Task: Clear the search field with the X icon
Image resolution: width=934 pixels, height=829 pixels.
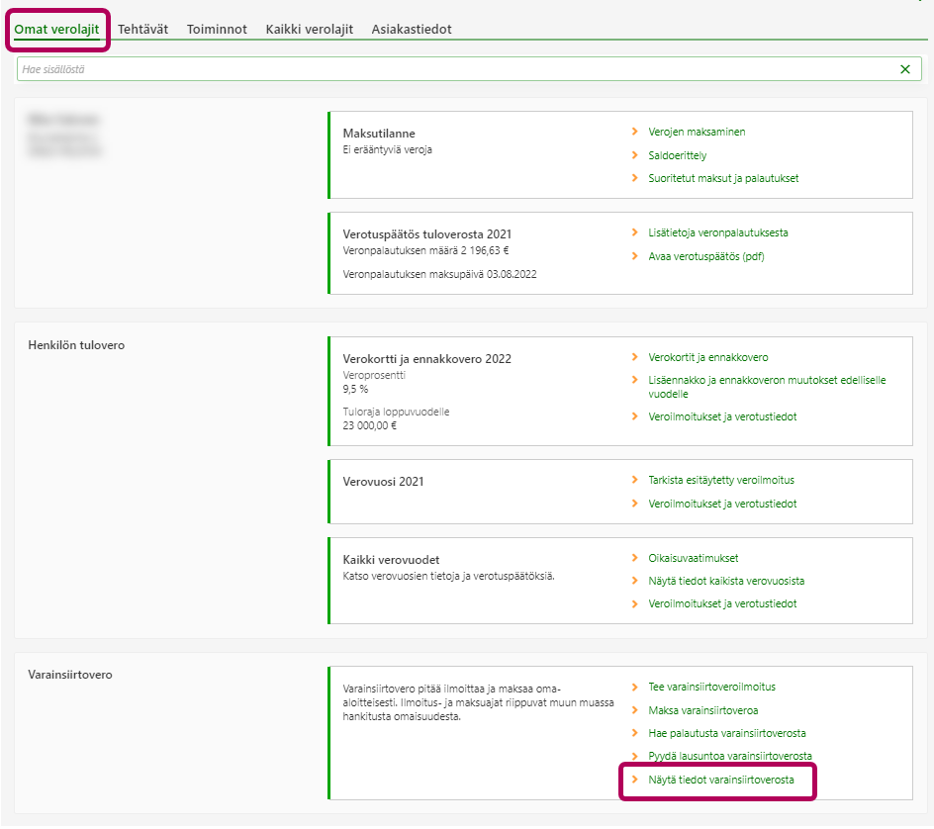Action: 904,69
